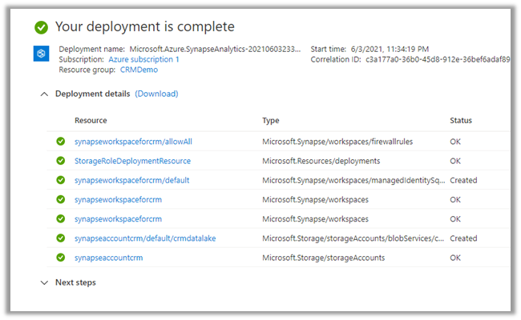Click the large green success checkmark by the title
This screenshot has height=320, width=521.
coord(42,27)
